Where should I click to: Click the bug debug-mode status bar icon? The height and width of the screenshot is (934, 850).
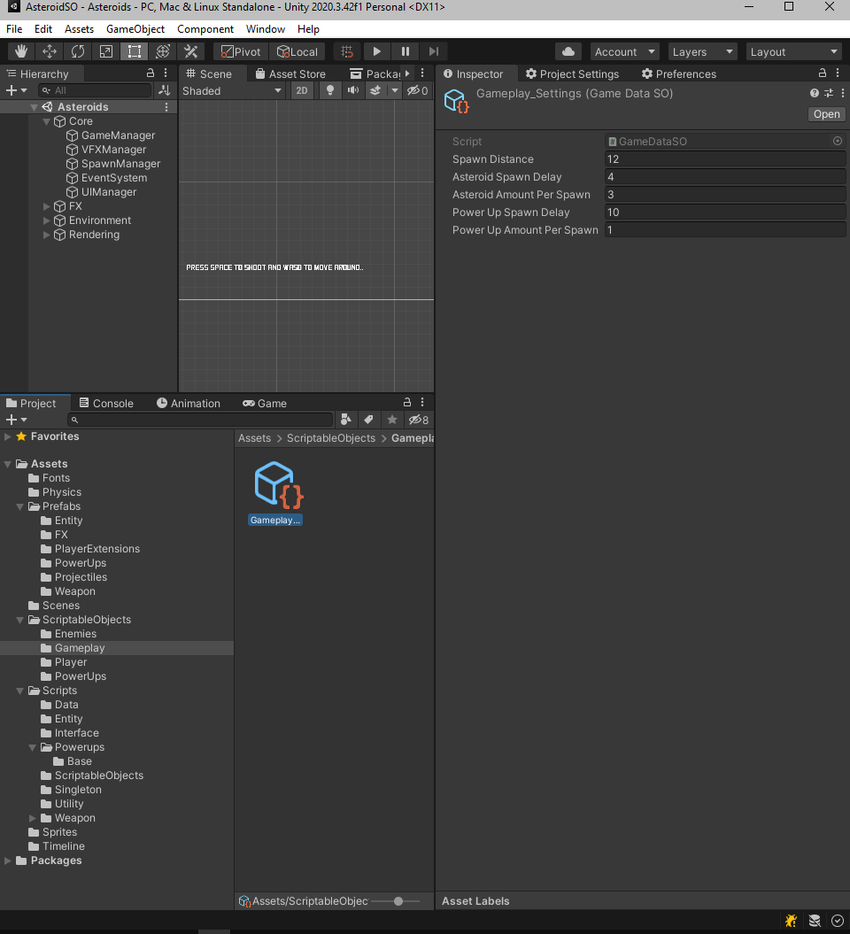[x=791, y=921]
